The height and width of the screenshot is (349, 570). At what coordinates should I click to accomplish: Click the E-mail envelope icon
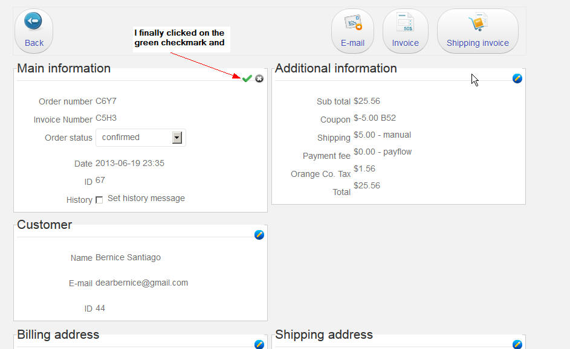click(352, 23)
